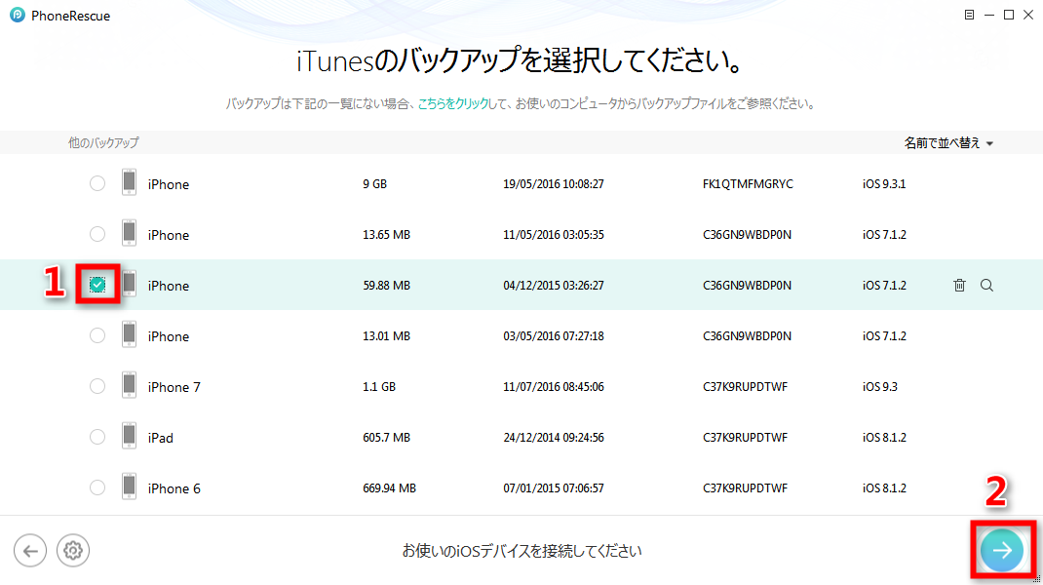Open the feedback menu icon in title bar

(969, 15)
